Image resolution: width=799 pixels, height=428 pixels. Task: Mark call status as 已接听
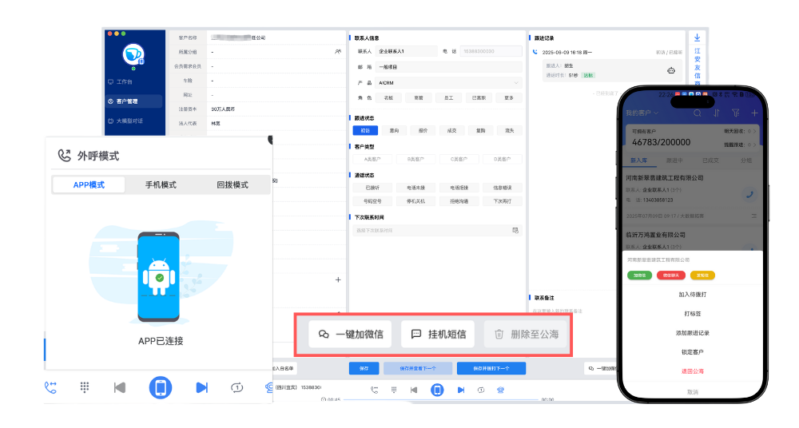(372, 188)
